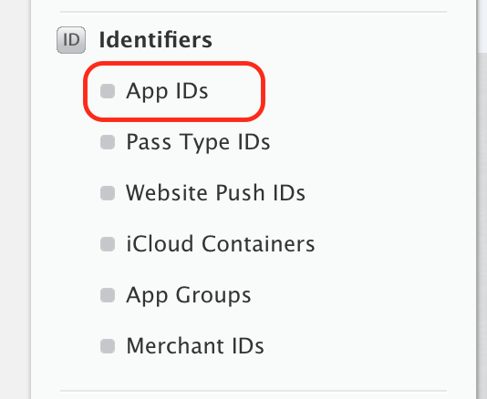The width and height of the screenshot is (487, 399).
Task: Click the bullet beside Pass Type IDs
Action: (x=108, y=142)
